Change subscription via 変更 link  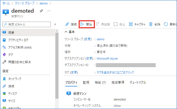90,58
